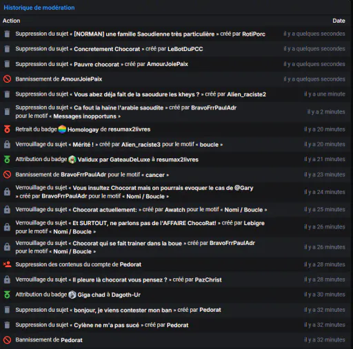Click the lock icon beside Chocorat actuellement topic
The image size is (353, 349).
click(x=7, y=209)
